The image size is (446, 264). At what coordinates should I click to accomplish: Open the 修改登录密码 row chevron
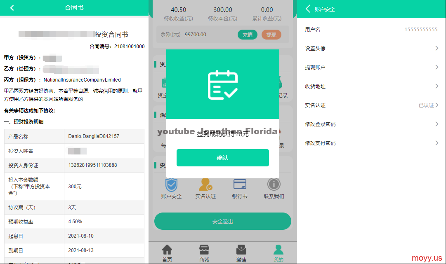pyautogui.click(x=437, y=124)
